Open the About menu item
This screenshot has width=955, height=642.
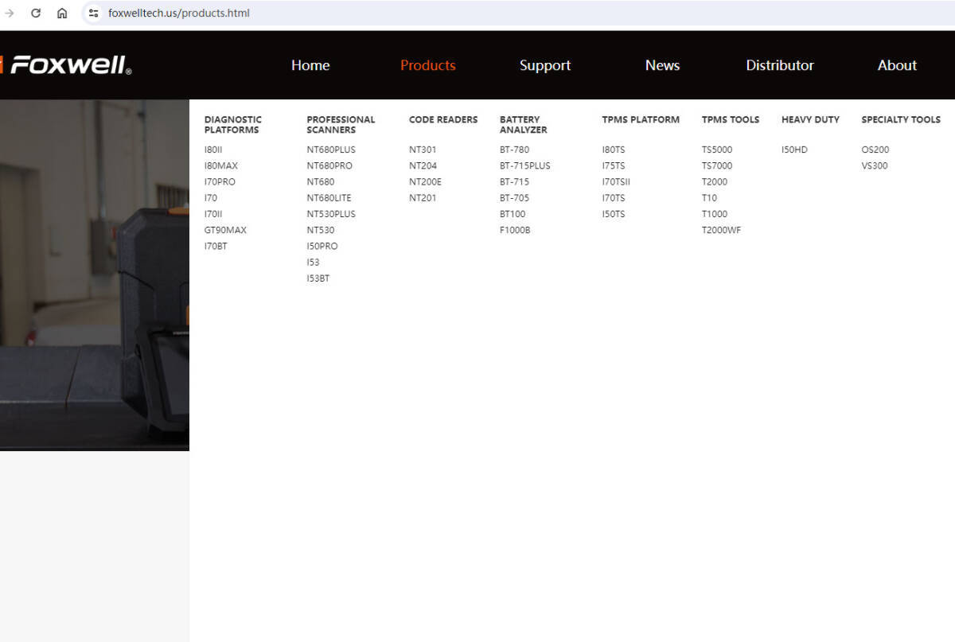pyautogui.click(x=897, y=65)
